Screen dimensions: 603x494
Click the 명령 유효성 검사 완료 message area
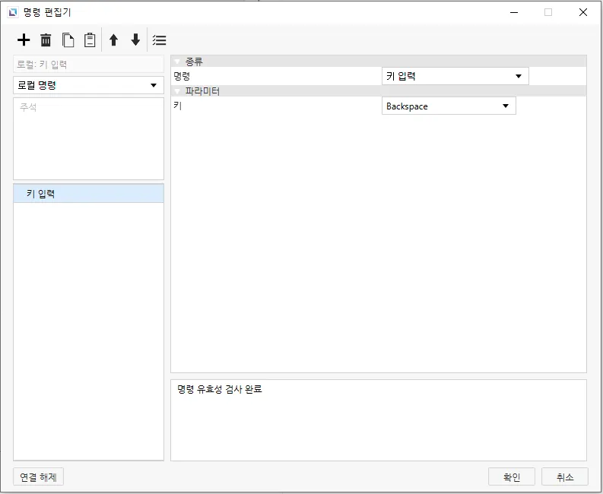378,420
